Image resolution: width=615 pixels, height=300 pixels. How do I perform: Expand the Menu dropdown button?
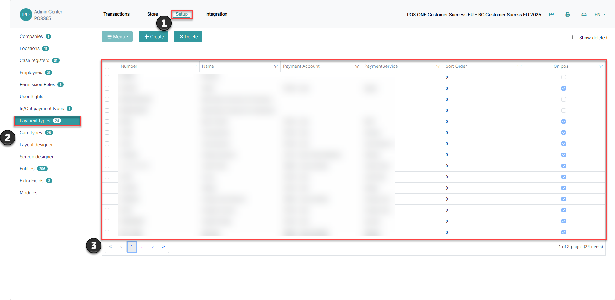tap(117, 37)
